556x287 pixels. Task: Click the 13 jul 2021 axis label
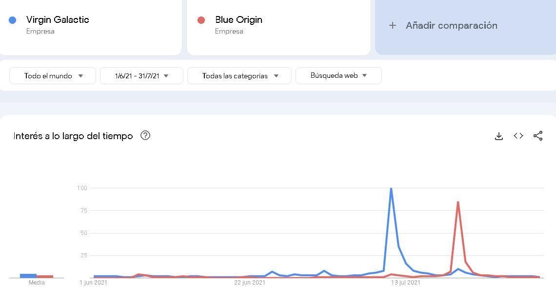(x=406, y=283)
